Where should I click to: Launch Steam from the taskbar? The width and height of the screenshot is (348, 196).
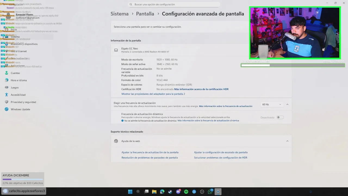click(x=170, y=192)
